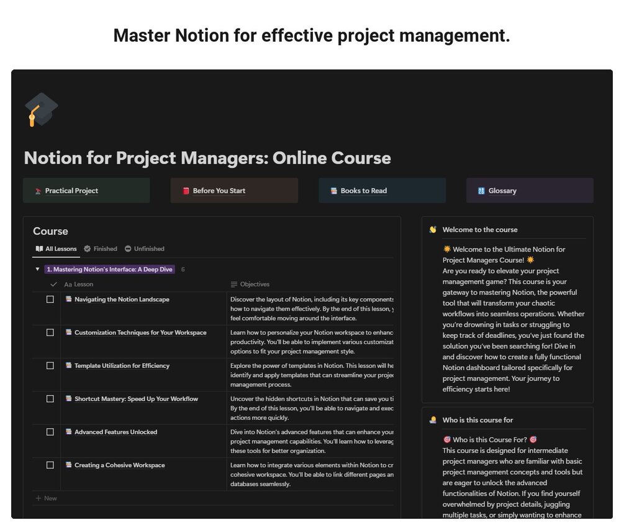This screenshot has height=530, width=624.
Task: Click the graduation cap page icon
Action: coord(41,109)
